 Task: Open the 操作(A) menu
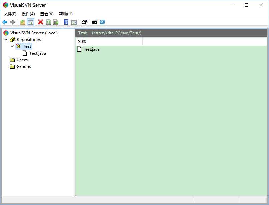[x=28, y=14]
